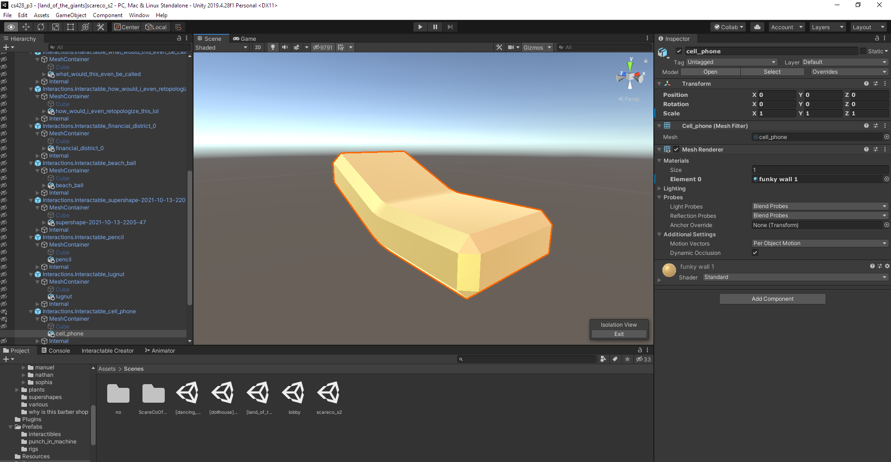Screen dimensions: 891x462
Task: Toggle visibility eye for cell_phone row
Action: [4, 334]
